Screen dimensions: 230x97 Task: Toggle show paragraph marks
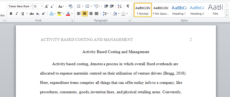[128, 6]
